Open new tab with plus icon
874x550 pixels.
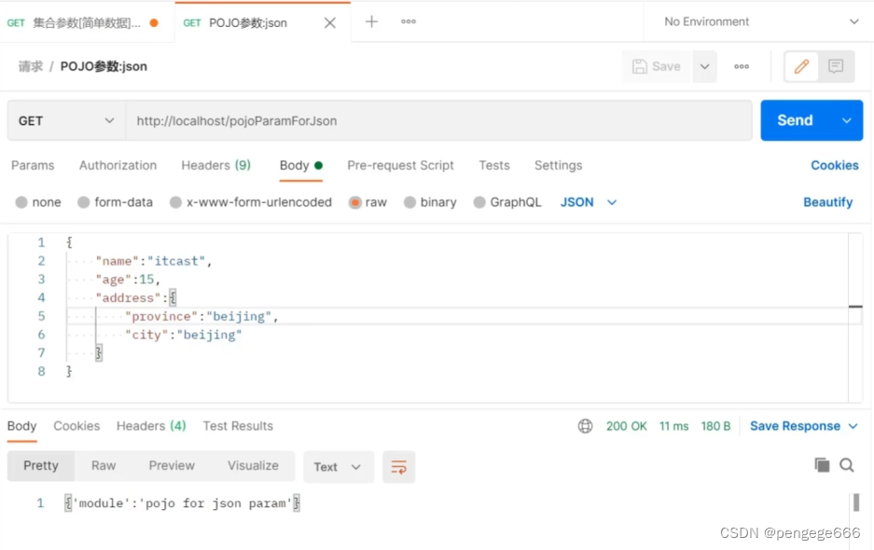click(x=371, y=21)
